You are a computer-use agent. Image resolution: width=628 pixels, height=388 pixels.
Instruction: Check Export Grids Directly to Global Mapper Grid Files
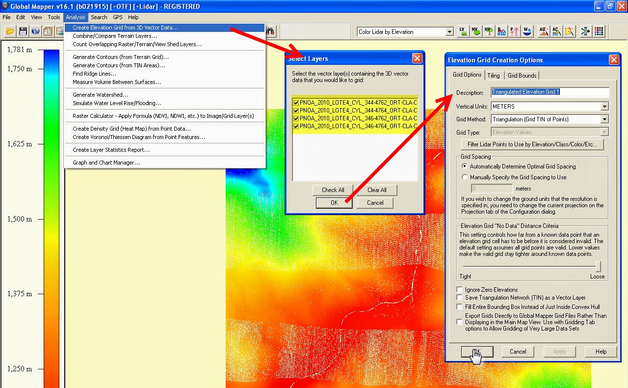(x=459, y=322)
